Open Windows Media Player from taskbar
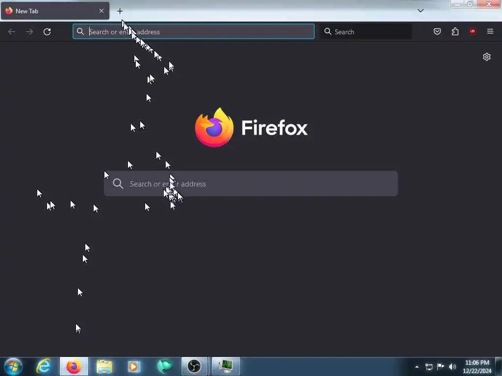502x376 pixels. [134, 366]
